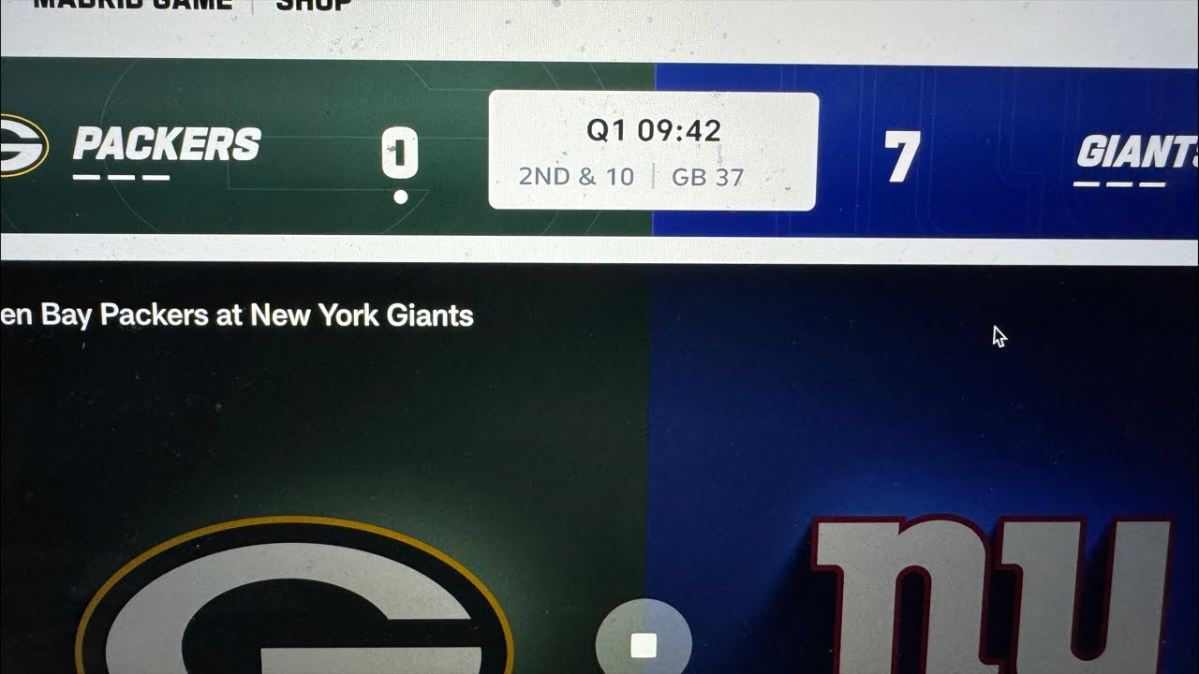This screenshot has width=1199, height=674.
Task: Click the Packers score of 0
Action: tap(399, 152)
